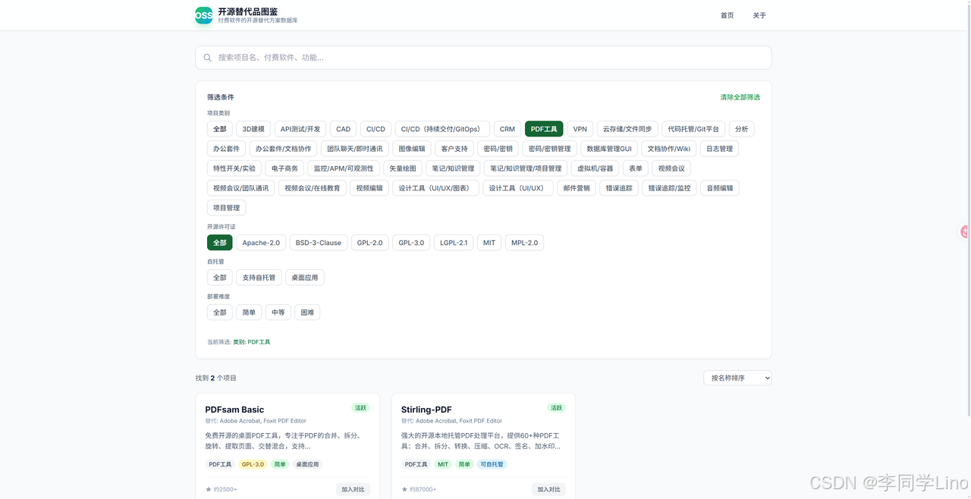Select 全部 in the 开源许可证 row

pos(220,243)
